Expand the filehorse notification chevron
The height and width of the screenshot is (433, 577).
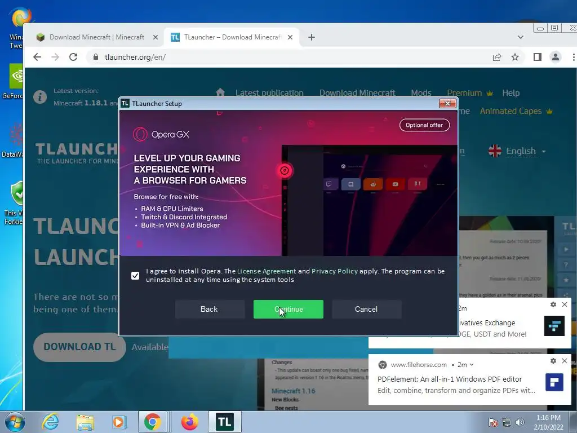click(472, 365)
